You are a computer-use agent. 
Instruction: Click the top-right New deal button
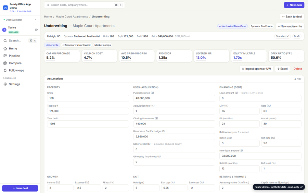294,5
